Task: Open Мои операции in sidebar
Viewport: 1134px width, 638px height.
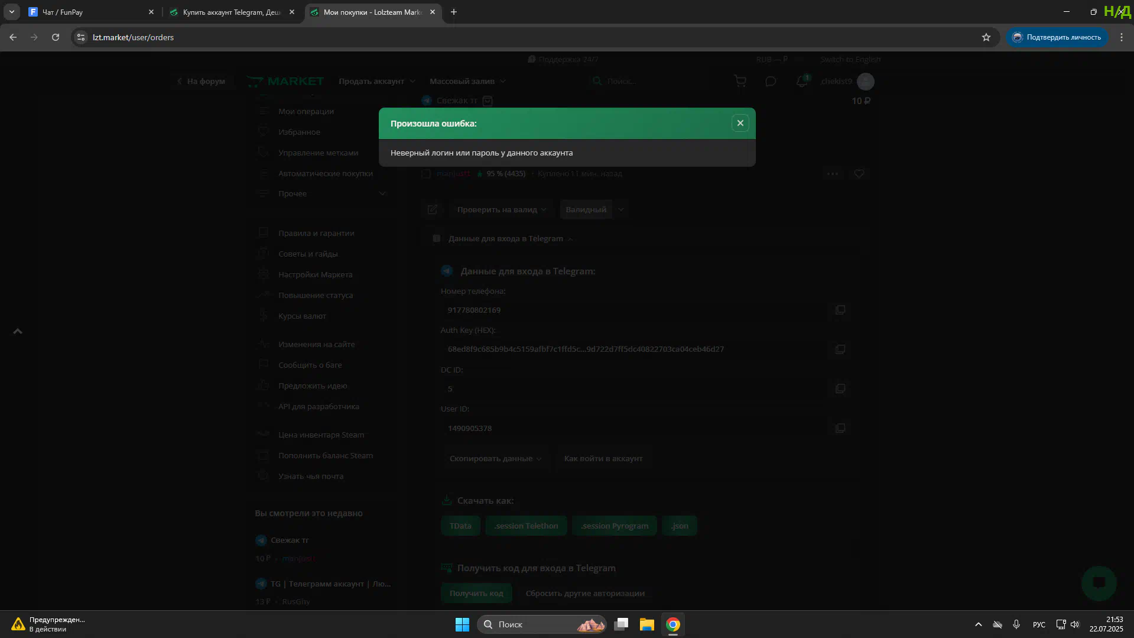Action: 306,111
